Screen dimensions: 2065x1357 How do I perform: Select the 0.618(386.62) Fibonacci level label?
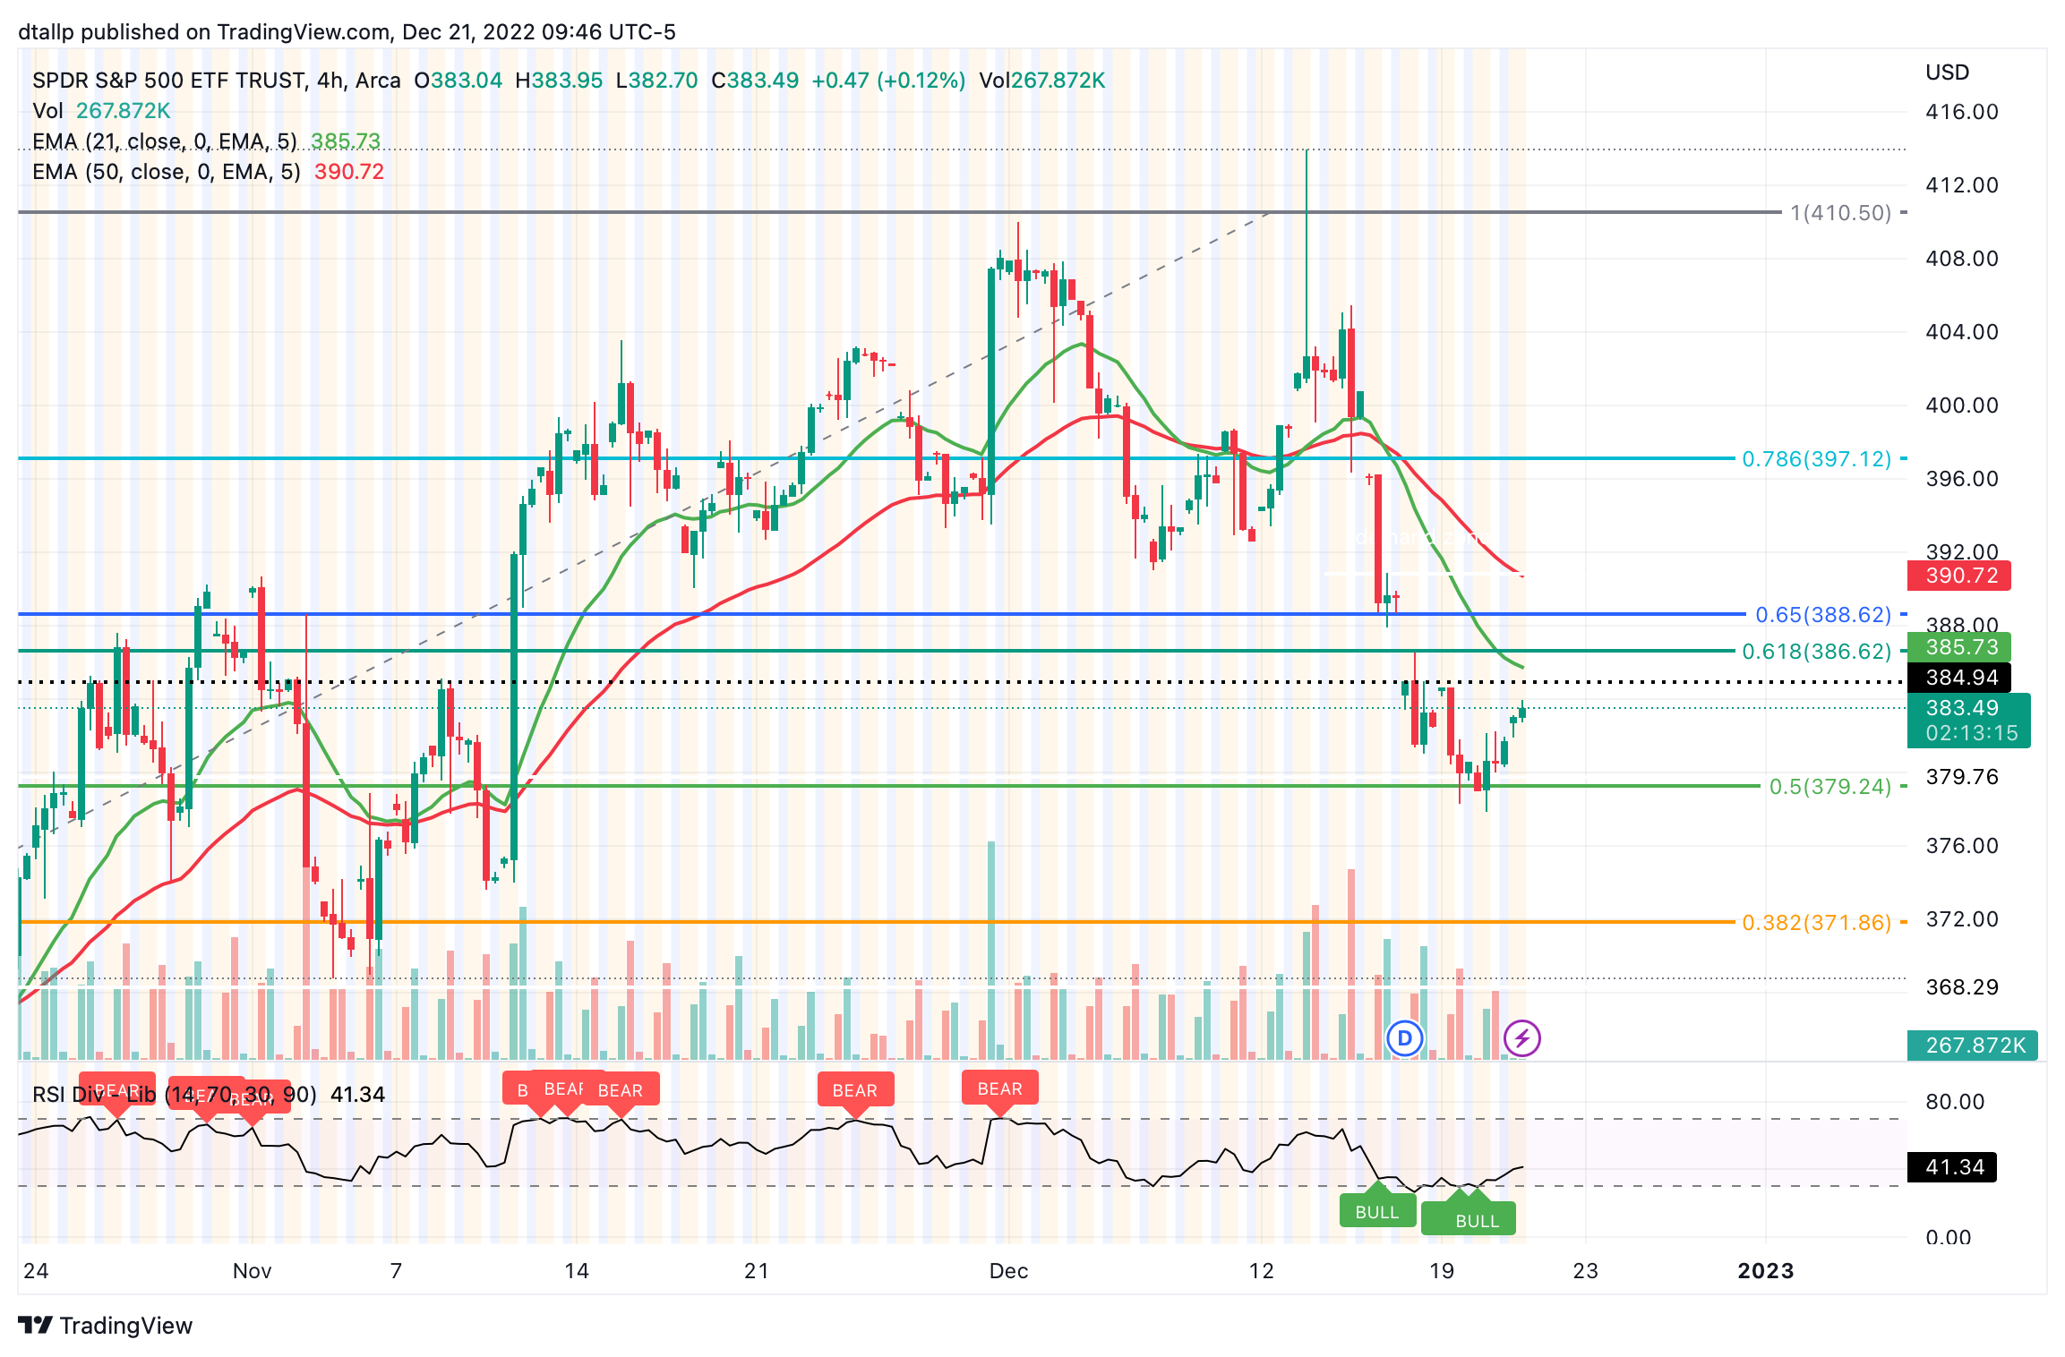tap(1816, 652)
